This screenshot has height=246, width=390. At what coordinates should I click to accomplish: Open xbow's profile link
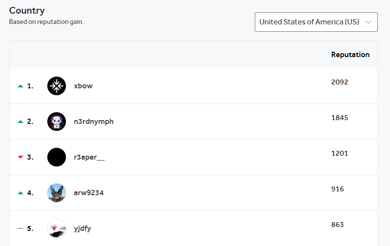pyautogui.click(x=83, y=86)
